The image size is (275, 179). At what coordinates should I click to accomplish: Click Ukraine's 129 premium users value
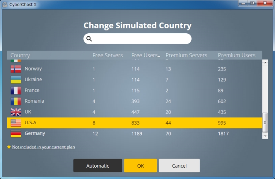tap(222, 80)
